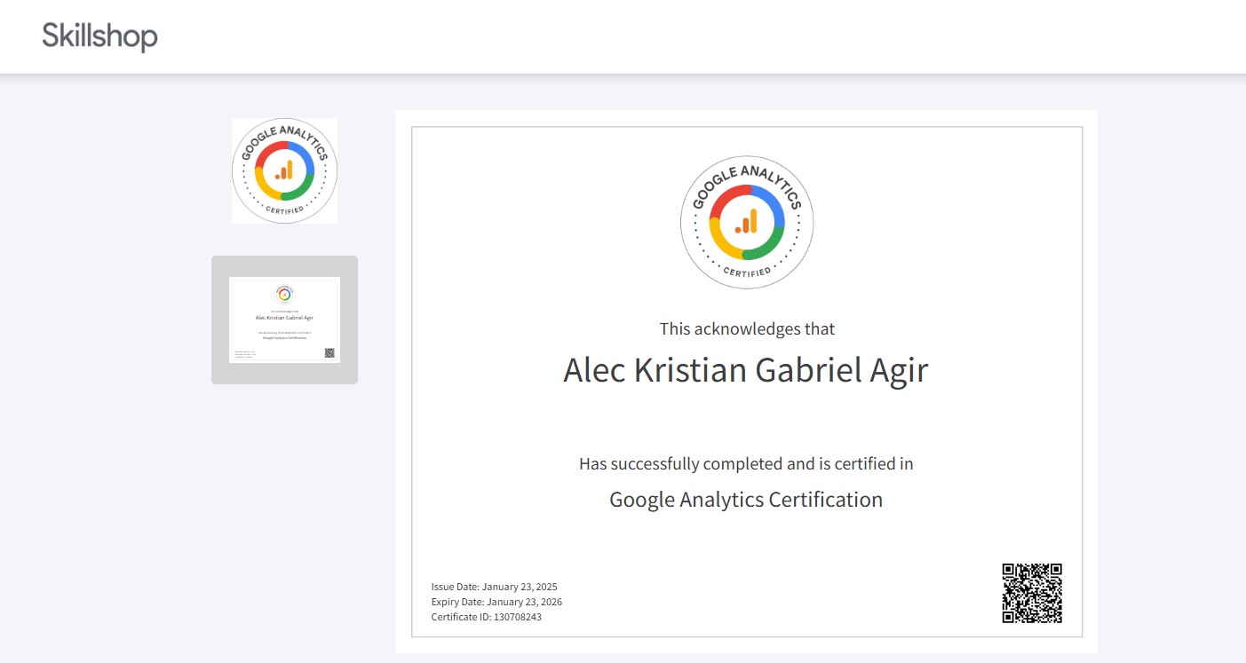Select the small badge inside the preview thumbnail
Image resolution: width=1246 pixels, height=663 pixels.
pyautogui.click(x=284, y=294)
